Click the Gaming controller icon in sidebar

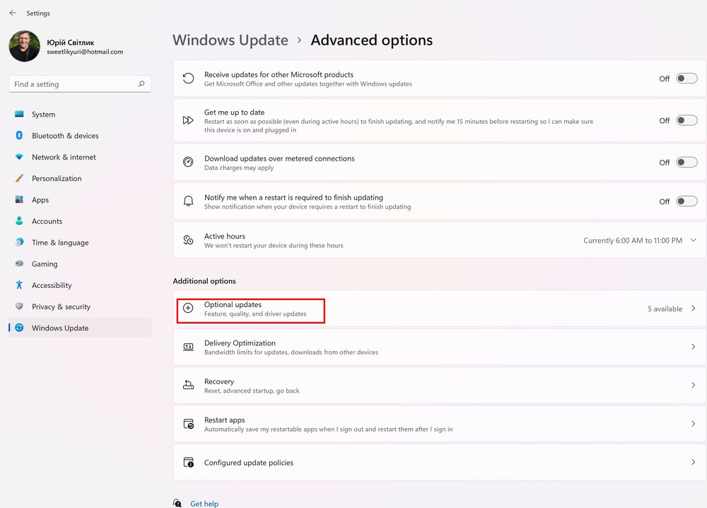point(19,264)
